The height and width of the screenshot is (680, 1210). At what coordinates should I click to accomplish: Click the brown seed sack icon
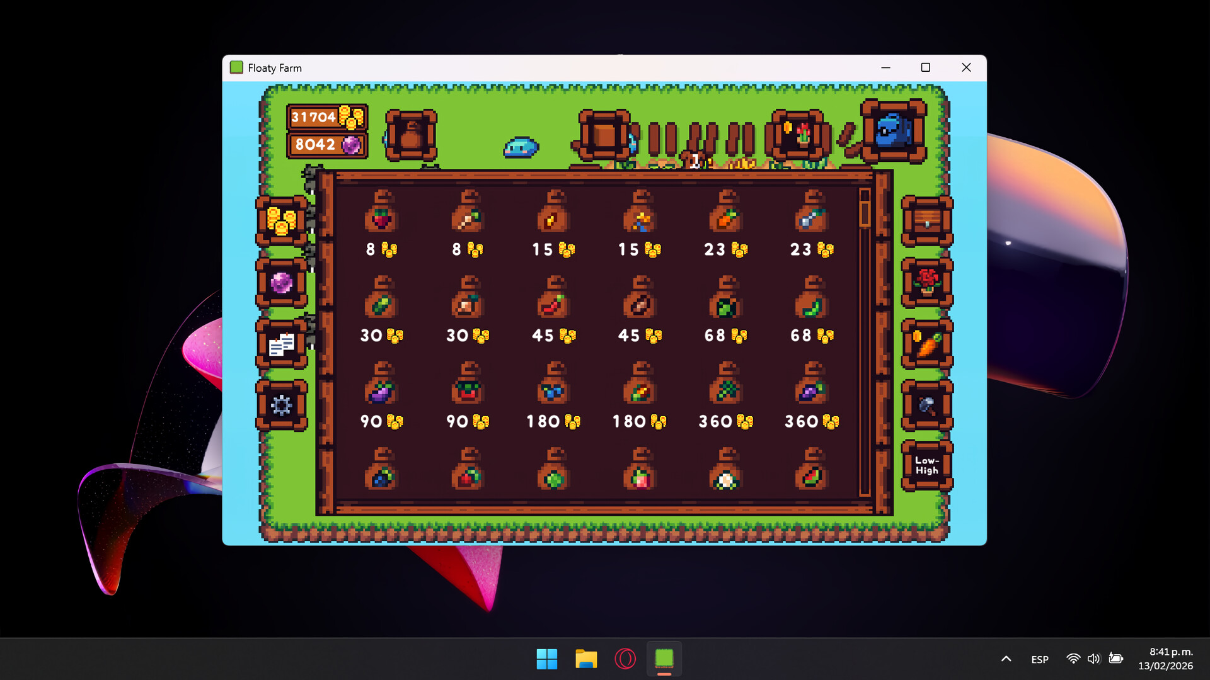point(411,134)
